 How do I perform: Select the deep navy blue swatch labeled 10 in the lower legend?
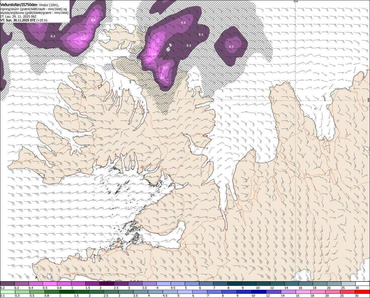tap(259, 292)
